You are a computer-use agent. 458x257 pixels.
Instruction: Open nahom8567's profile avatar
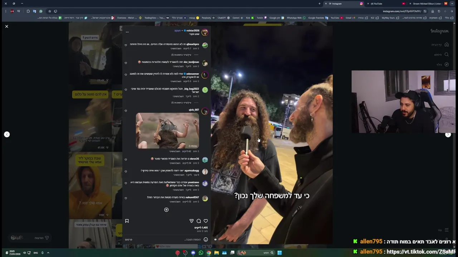205,198
